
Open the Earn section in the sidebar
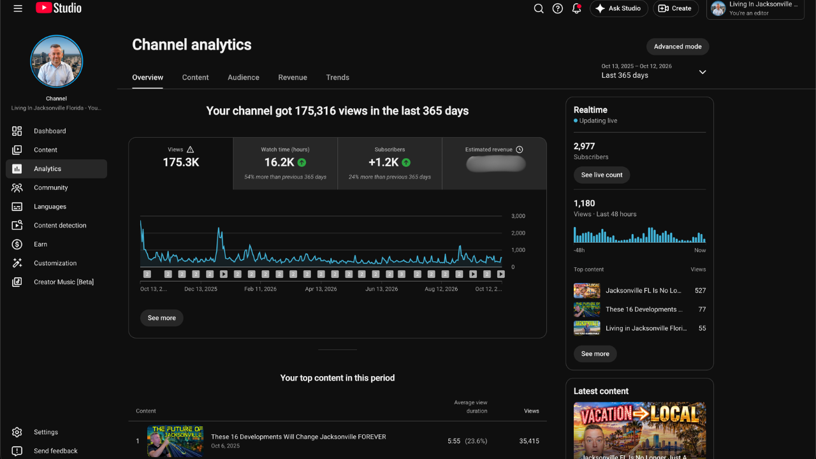(x=56, y=244)
